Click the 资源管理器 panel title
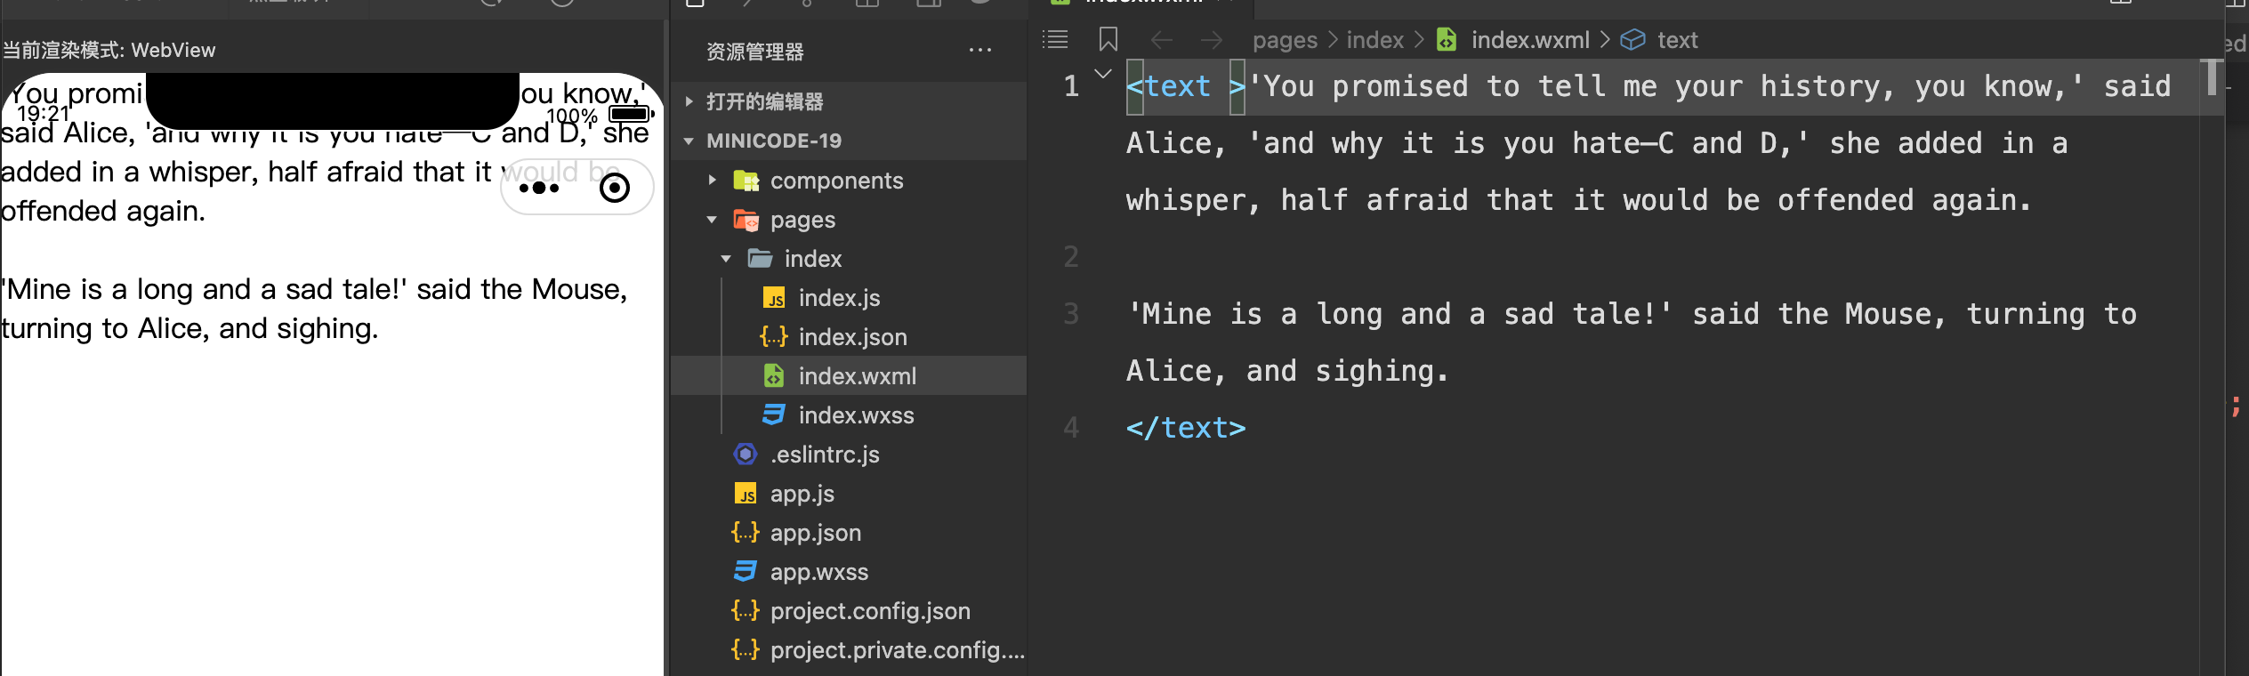Screen dimensions: 2249x676 pyautogui.click(x=754, y=52)
